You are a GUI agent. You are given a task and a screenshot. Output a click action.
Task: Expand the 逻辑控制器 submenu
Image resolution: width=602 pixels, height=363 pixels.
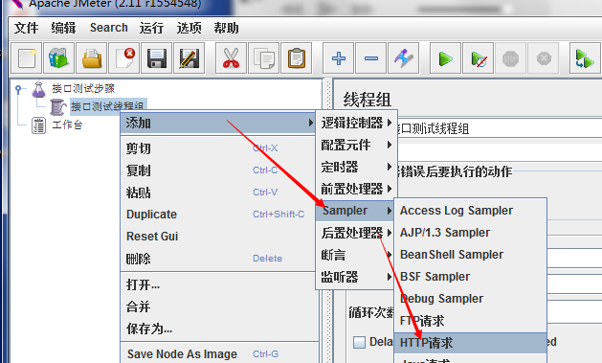pyautogui.click(x=356, y=123)
